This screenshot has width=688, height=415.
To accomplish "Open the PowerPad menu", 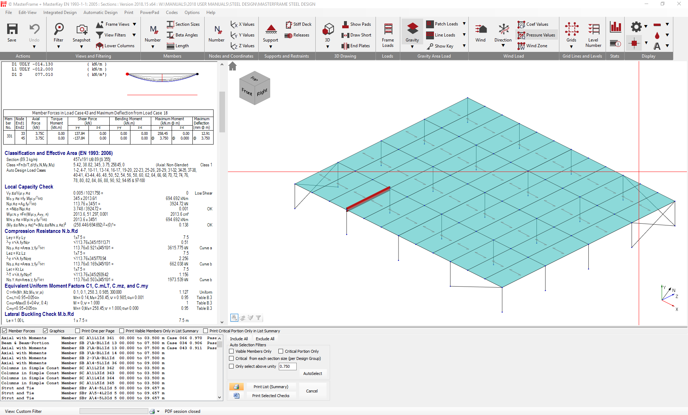I will [149, 13].
